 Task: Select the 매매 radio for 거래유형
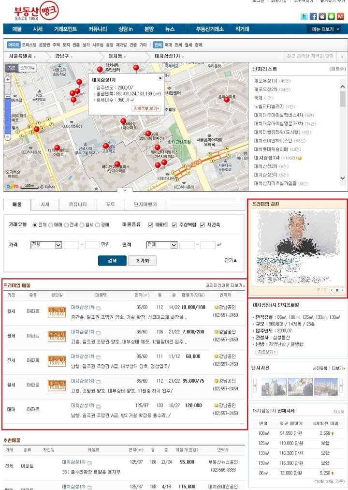51,225
